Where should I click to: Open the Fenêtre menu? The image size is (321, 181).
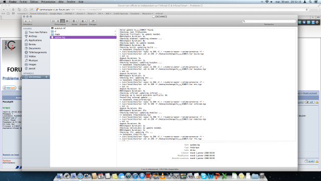(x=71, y=2)
